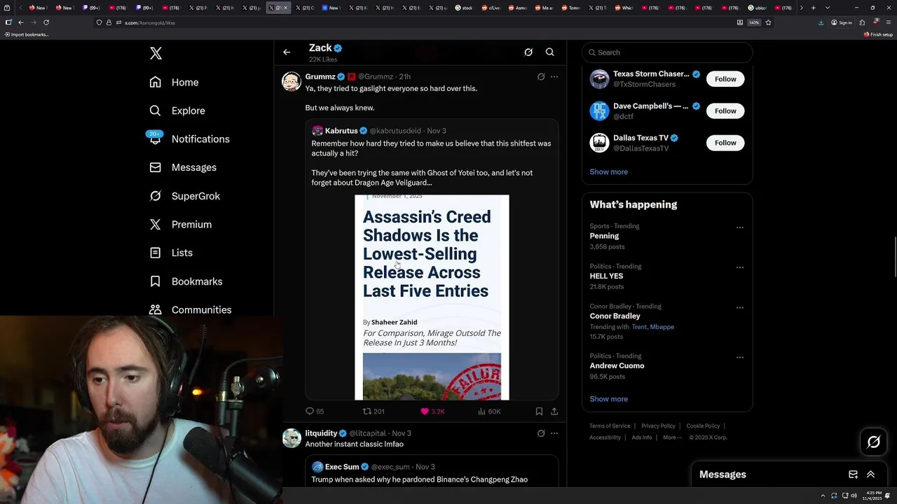This screenshot has width=897, height=504.
Task: Open more options for the Conor Bradley trend
Action: [739, 307]
